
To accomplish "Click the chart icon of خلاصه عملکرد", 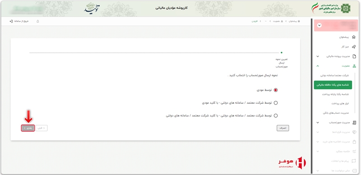I will 354,151.
